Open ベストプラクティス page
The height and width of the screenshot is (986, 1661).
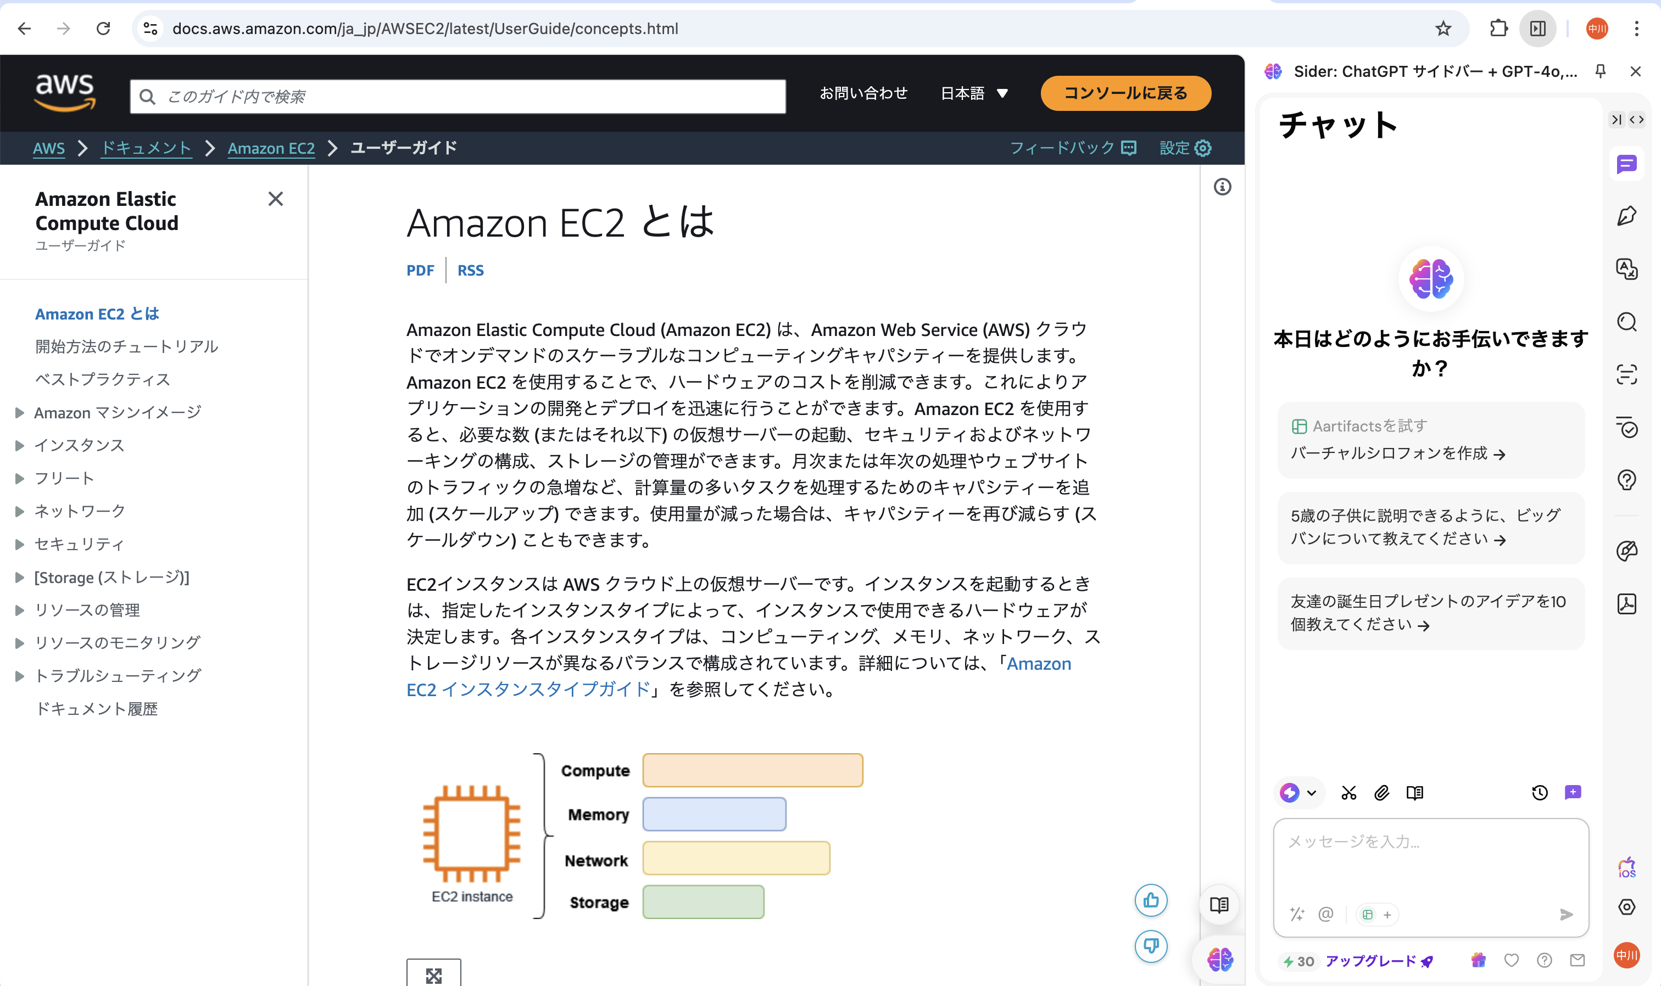tap(102, 379)
